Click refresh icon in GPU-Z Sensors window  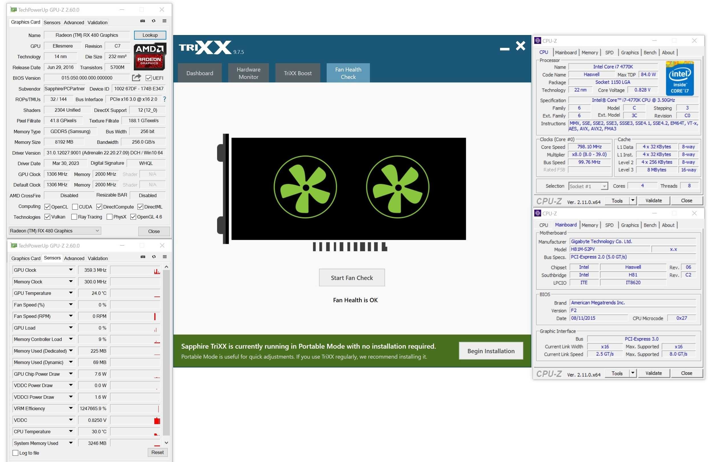pos(154,257)
